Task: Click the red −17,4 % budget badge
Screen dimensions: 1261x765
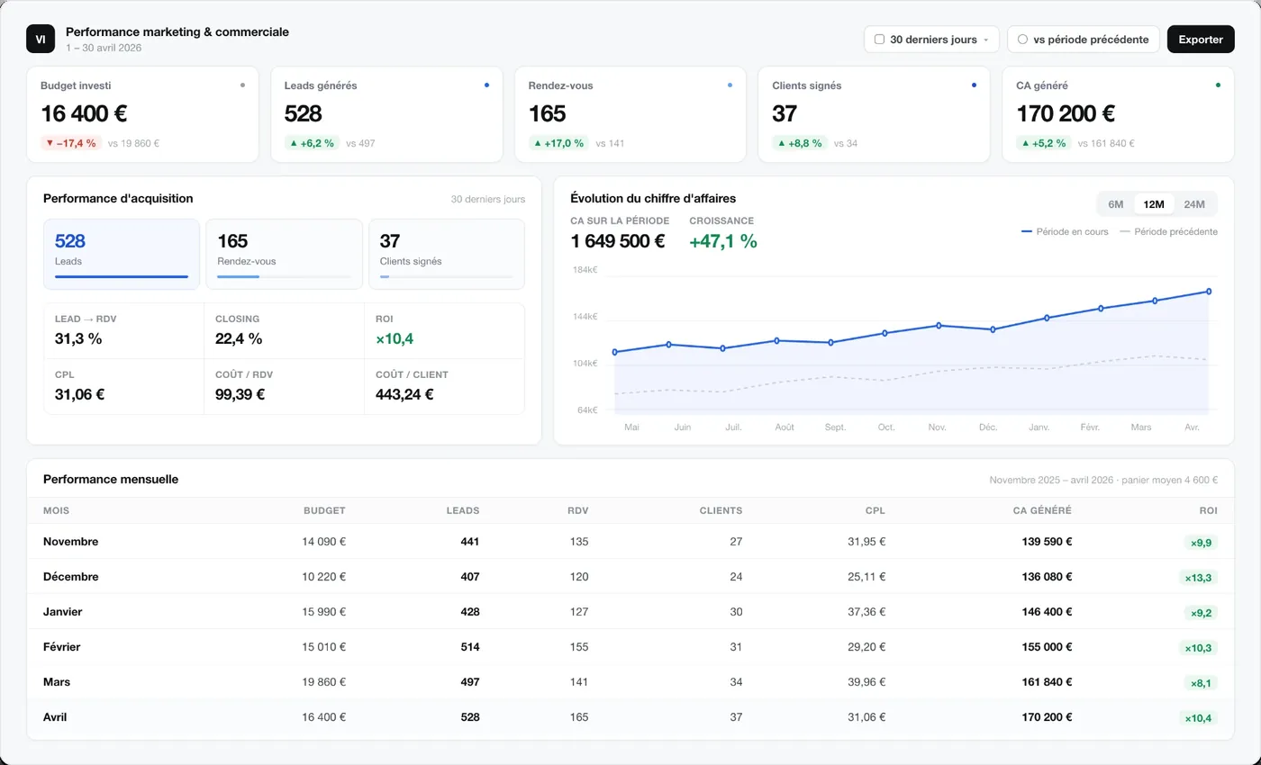Action: [x=71, y=143]
